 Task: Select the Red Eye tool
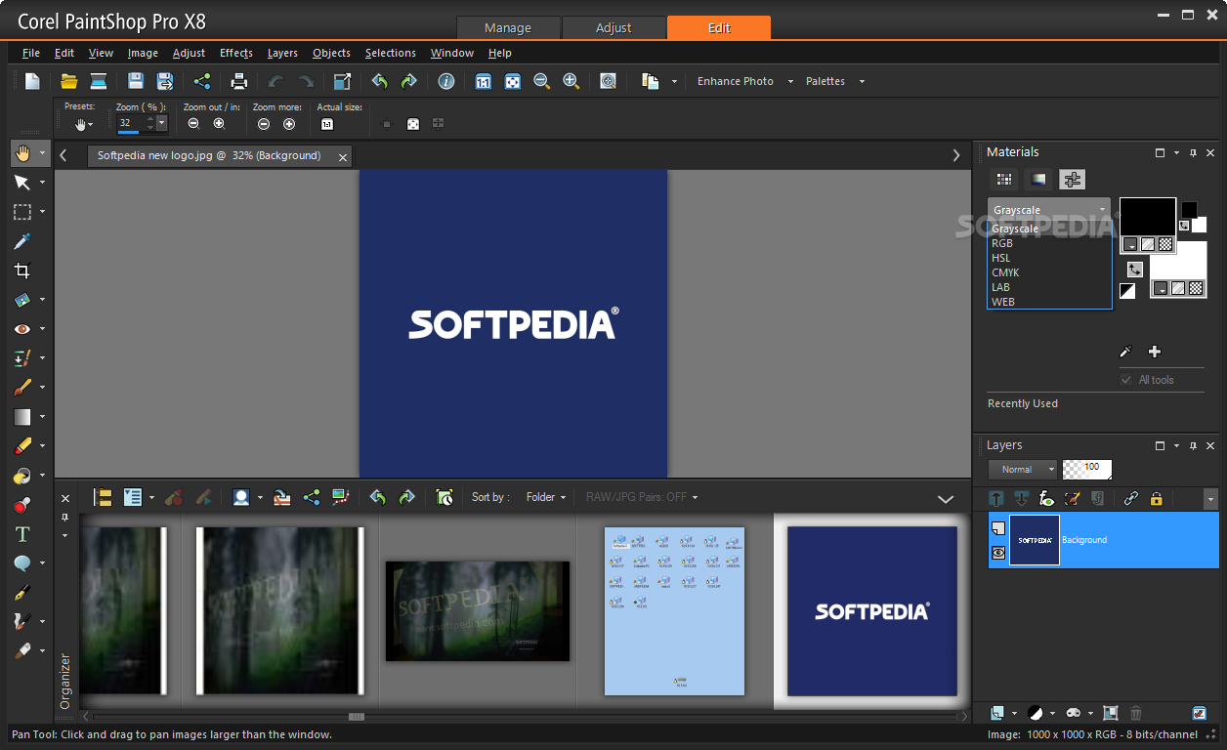click(22, 329)
